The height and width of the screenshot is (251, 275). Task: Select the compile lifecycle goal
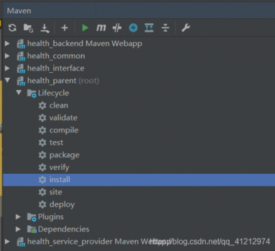[64, 131]
